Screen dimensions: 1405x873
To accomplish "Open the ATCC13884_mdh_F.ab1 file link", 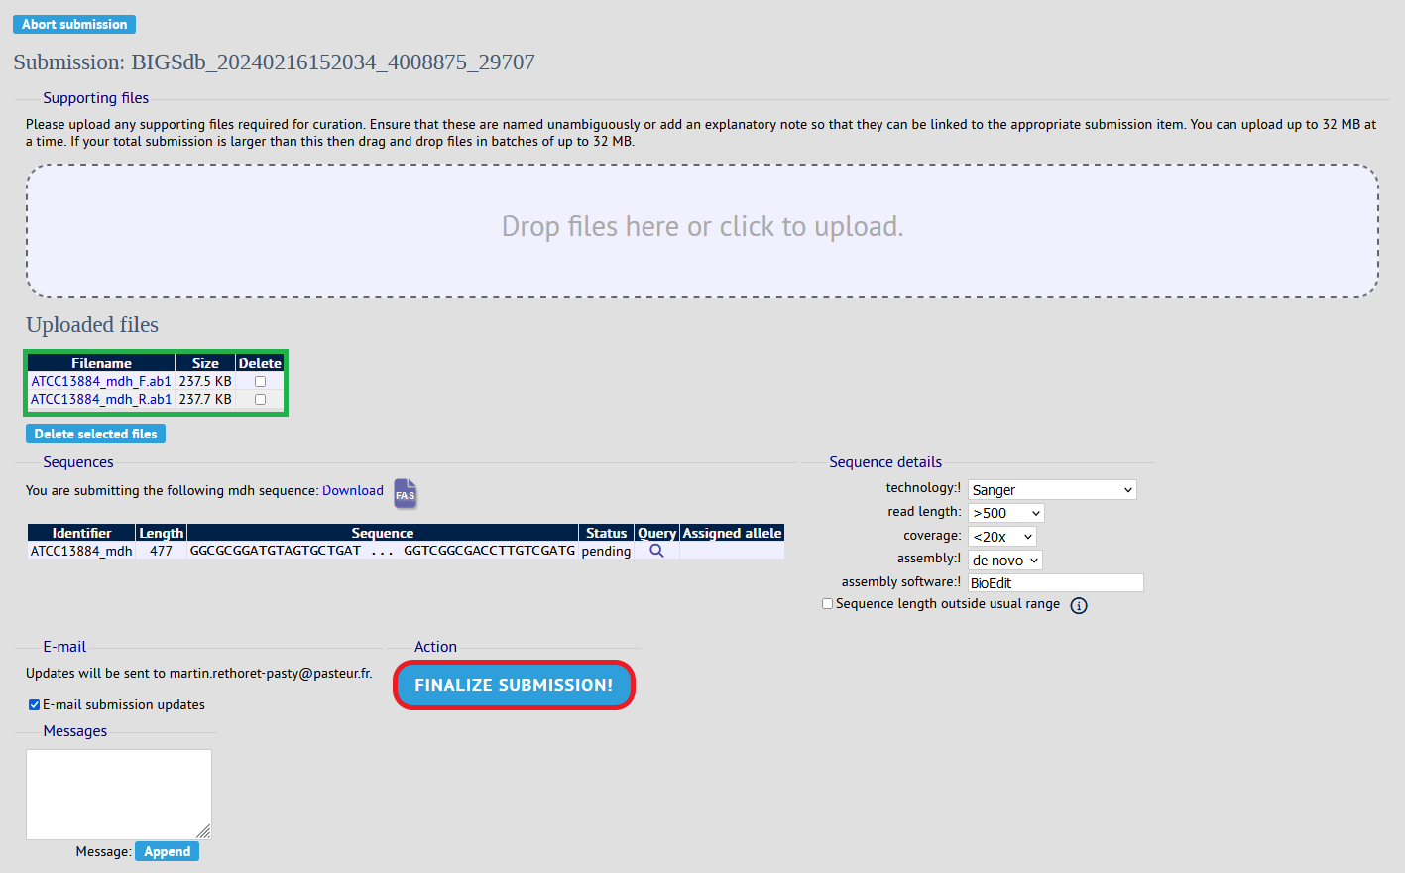I will coord(101,381).
